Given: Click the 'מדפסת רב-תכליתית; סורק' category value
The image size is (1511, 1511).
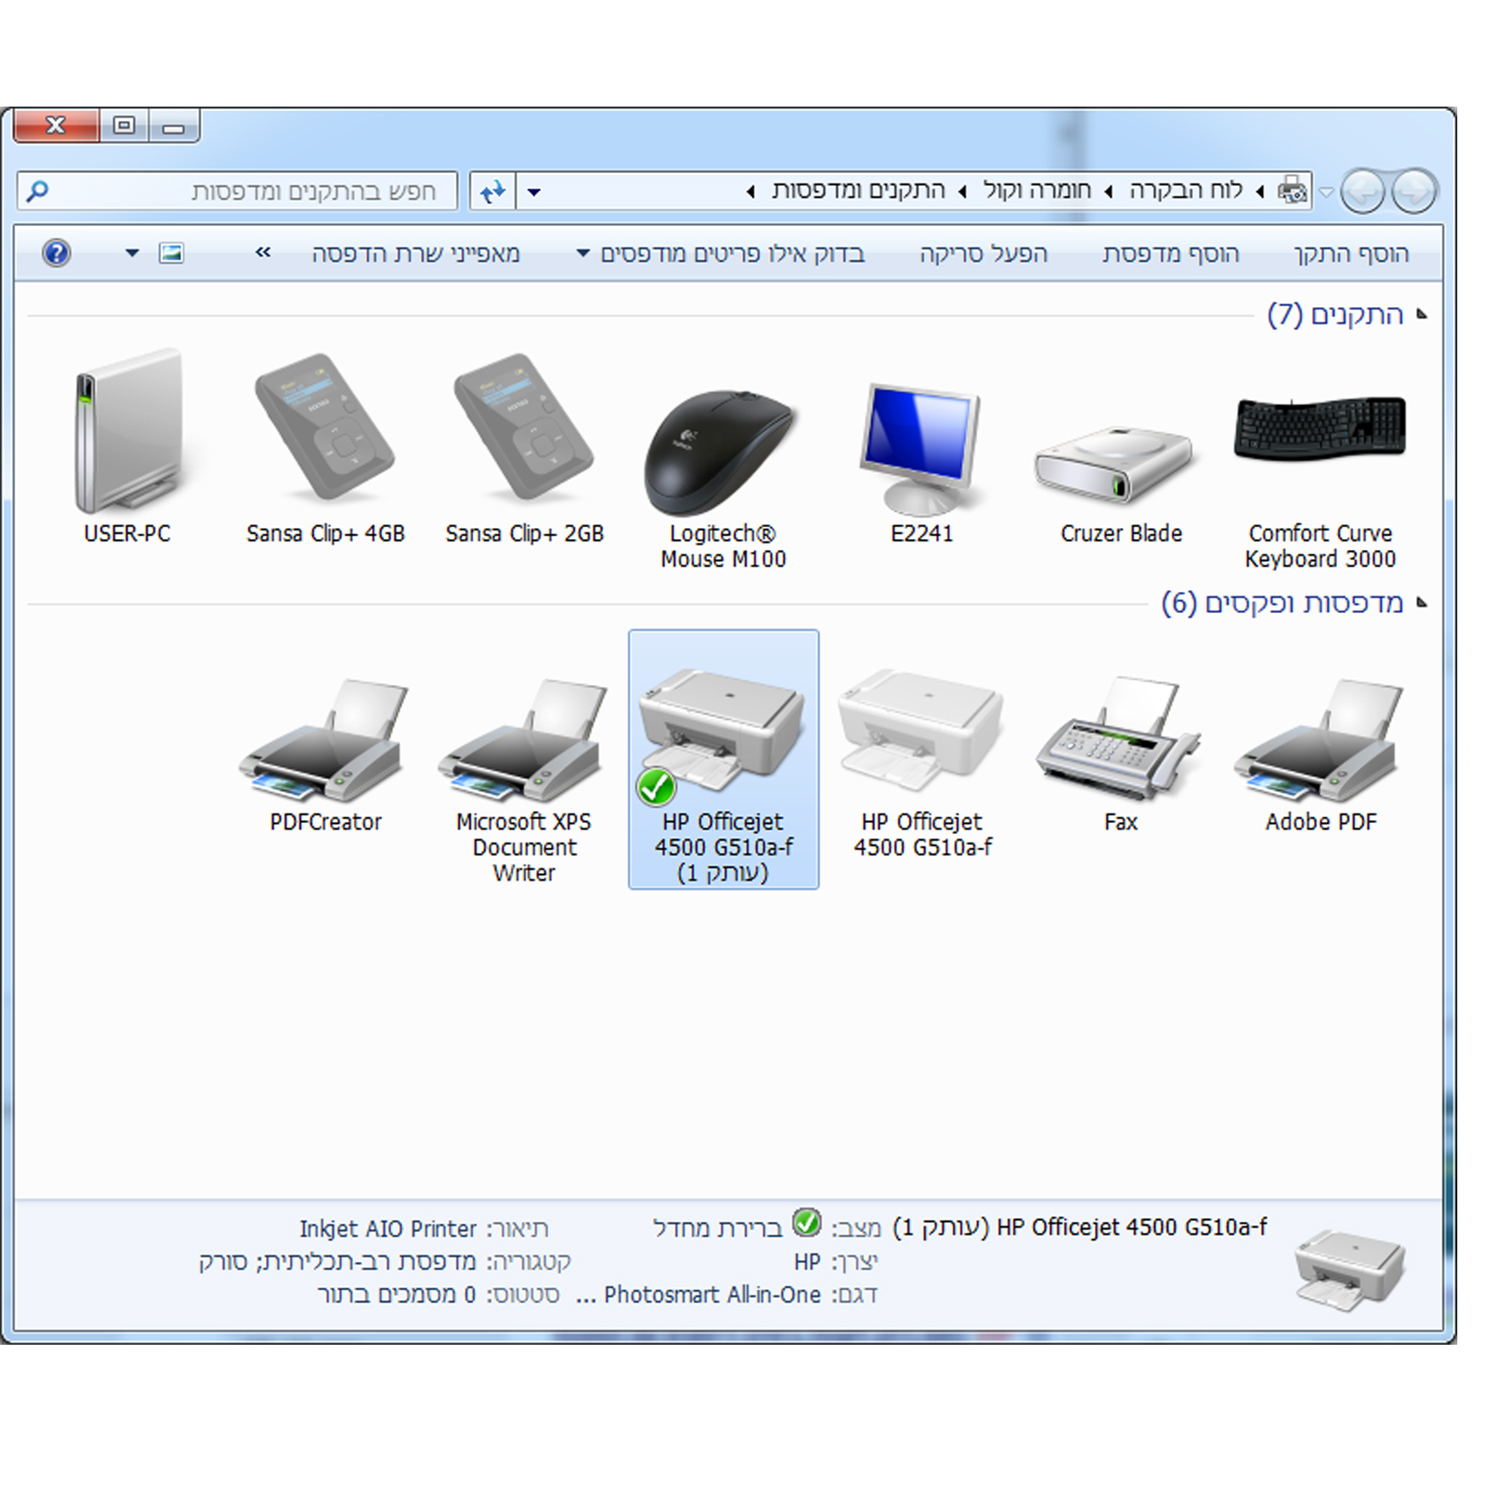Looking at the screenshot, I should 338,1261.
